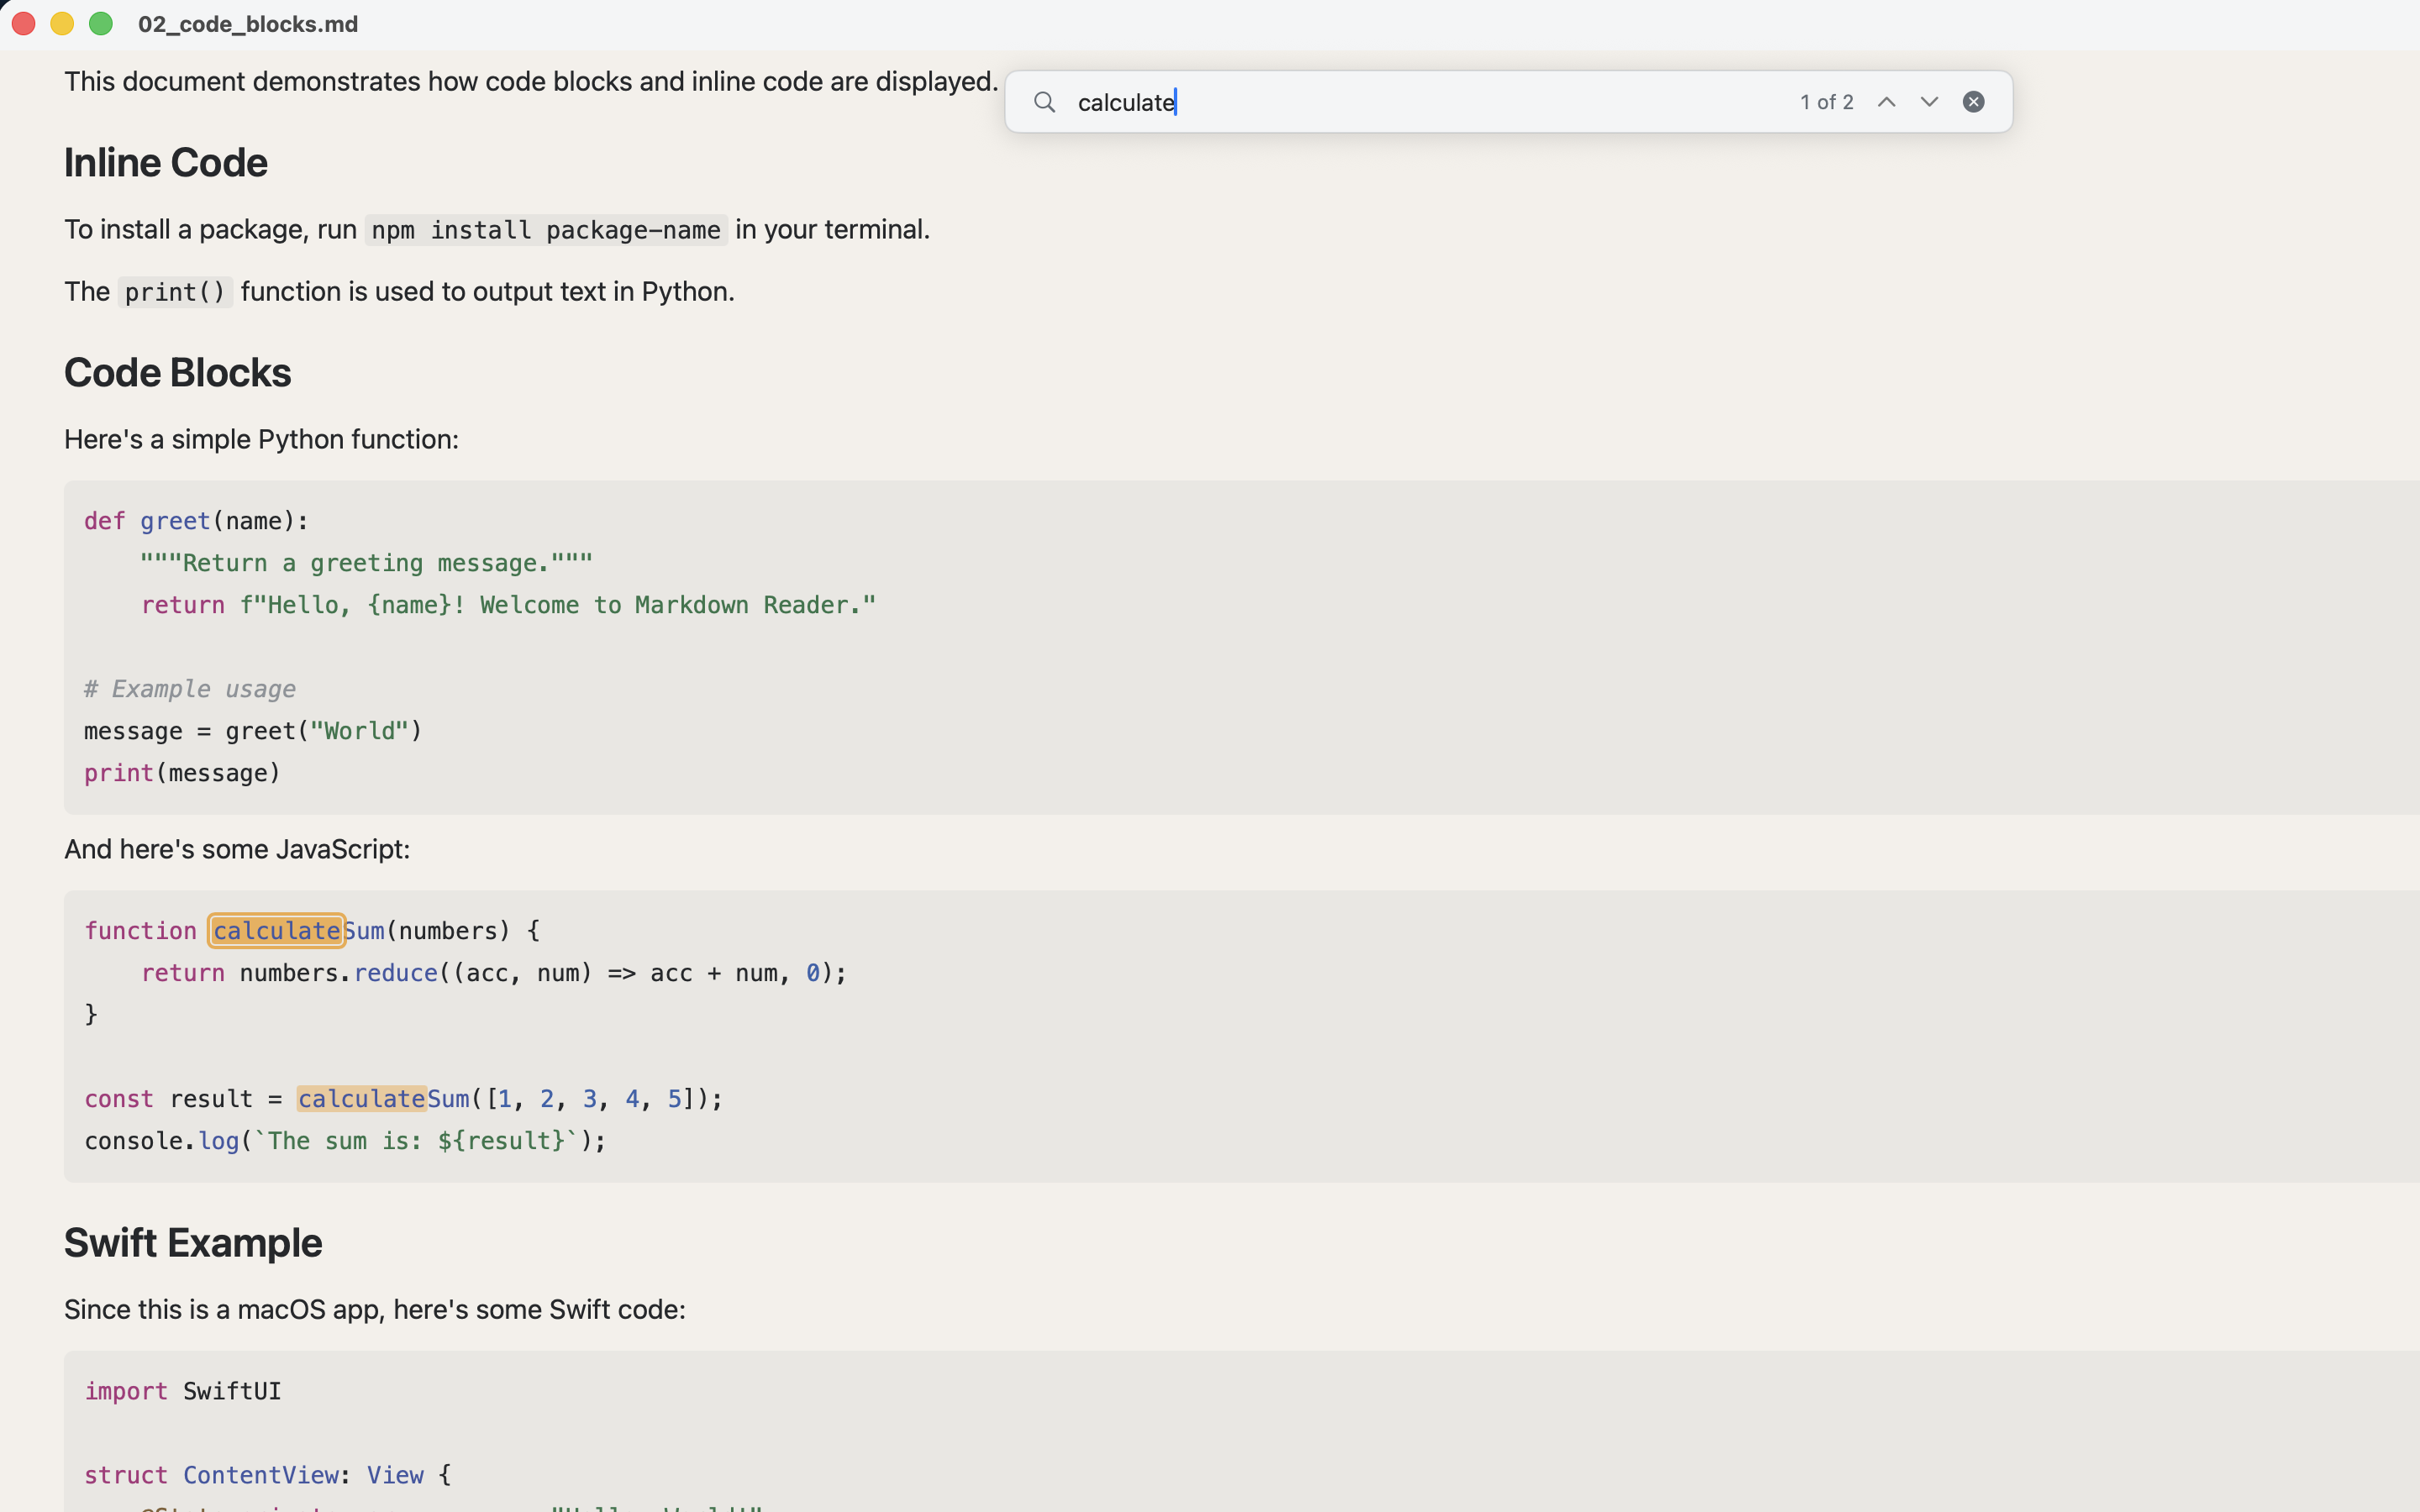Click the console.log code line
Image resolution: width=2420 pixels, height=1512 pixels.
(345, 1141)
